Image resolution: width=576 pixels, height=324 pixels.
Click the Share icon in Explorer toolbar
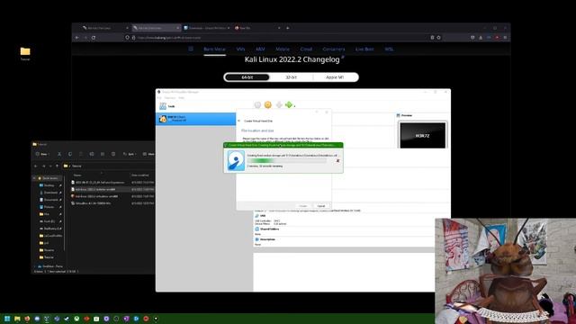tap(103, 154)
